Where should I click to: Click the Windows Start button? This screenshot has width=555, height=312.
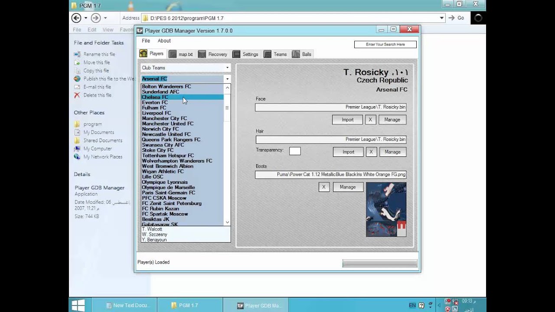pos(78,305)
